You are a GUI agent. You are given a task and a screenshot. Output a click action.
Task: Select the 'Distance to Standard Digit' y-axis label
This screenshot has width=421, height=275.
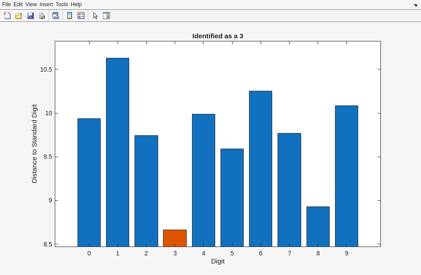(34, 144)
